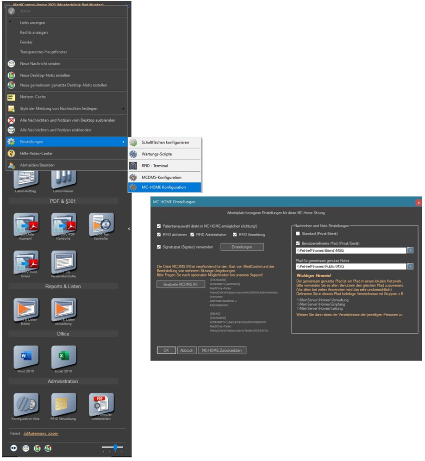Choose Neue Nachricht senden menu item
The image size is (425, 461).
pyautogui.click(x=40, y=64)
